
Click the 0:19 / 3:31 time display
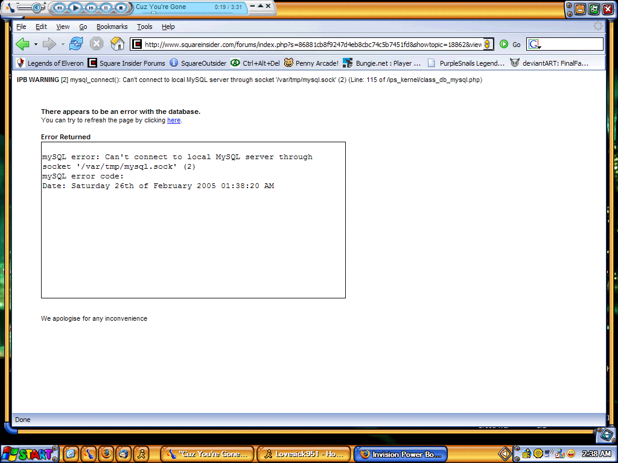coord(228,7)
